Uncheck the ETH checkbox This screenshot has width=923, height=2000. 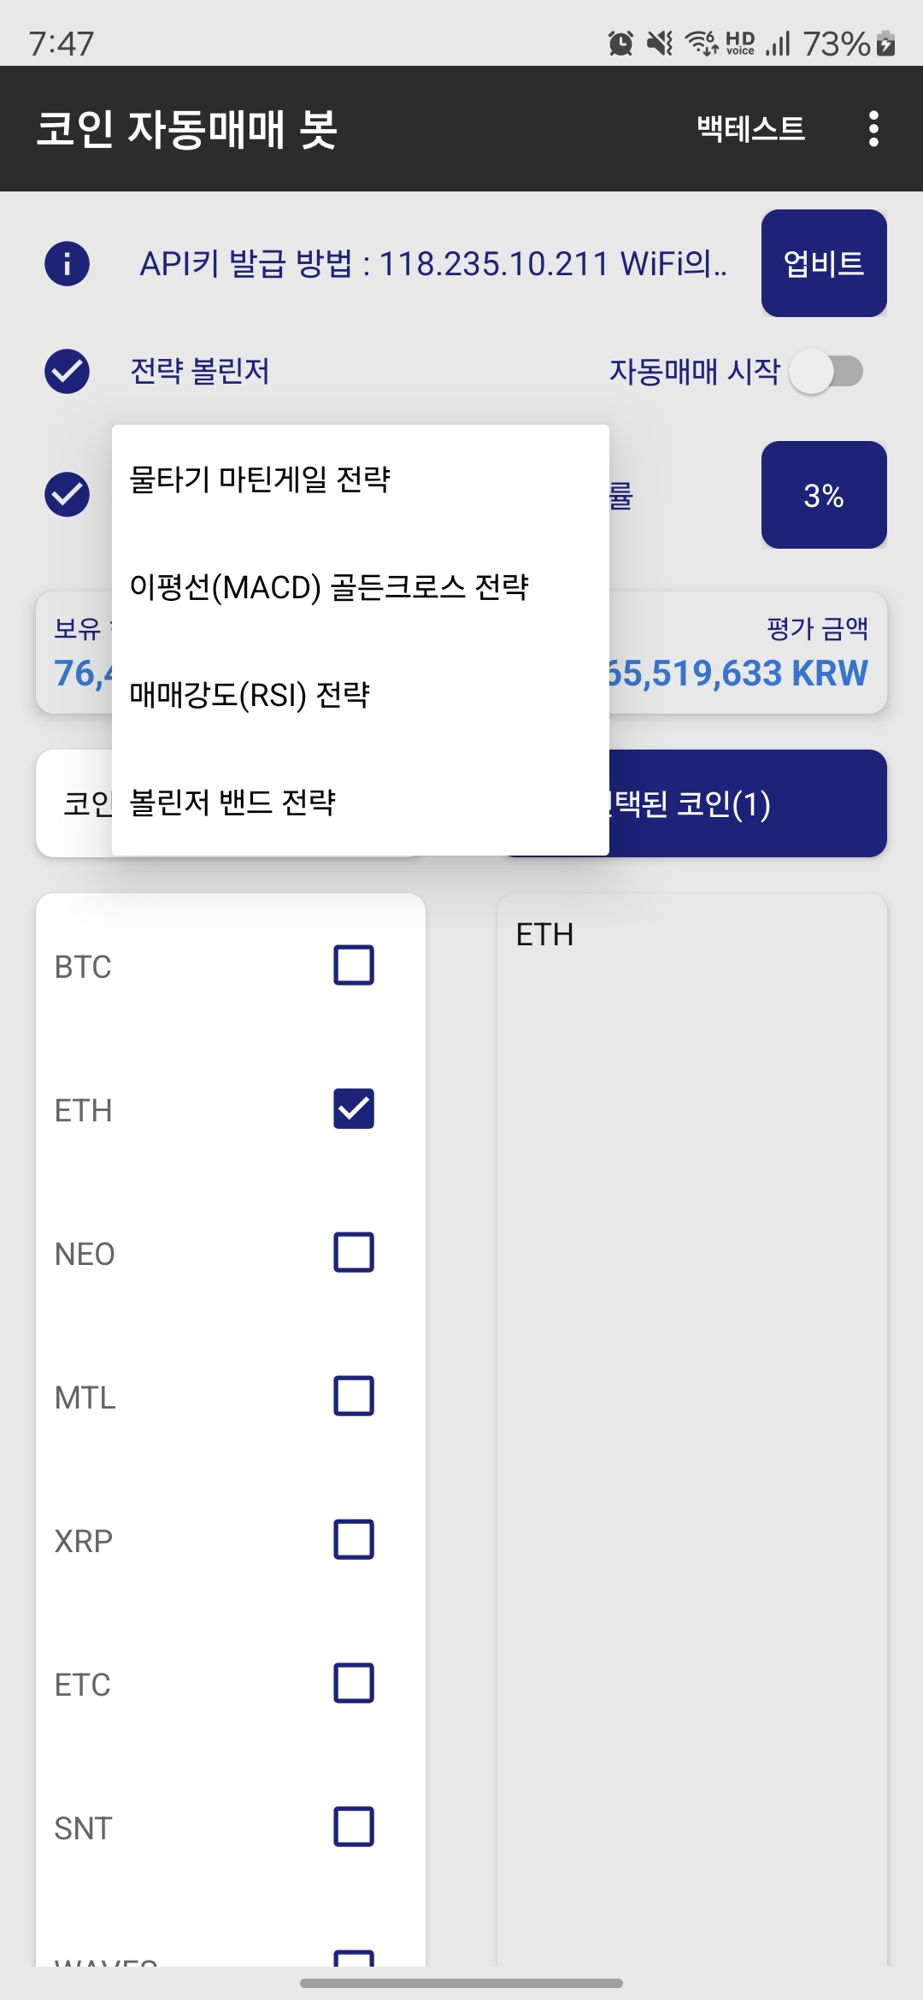pyautogui.click(x=354, y=1109)
